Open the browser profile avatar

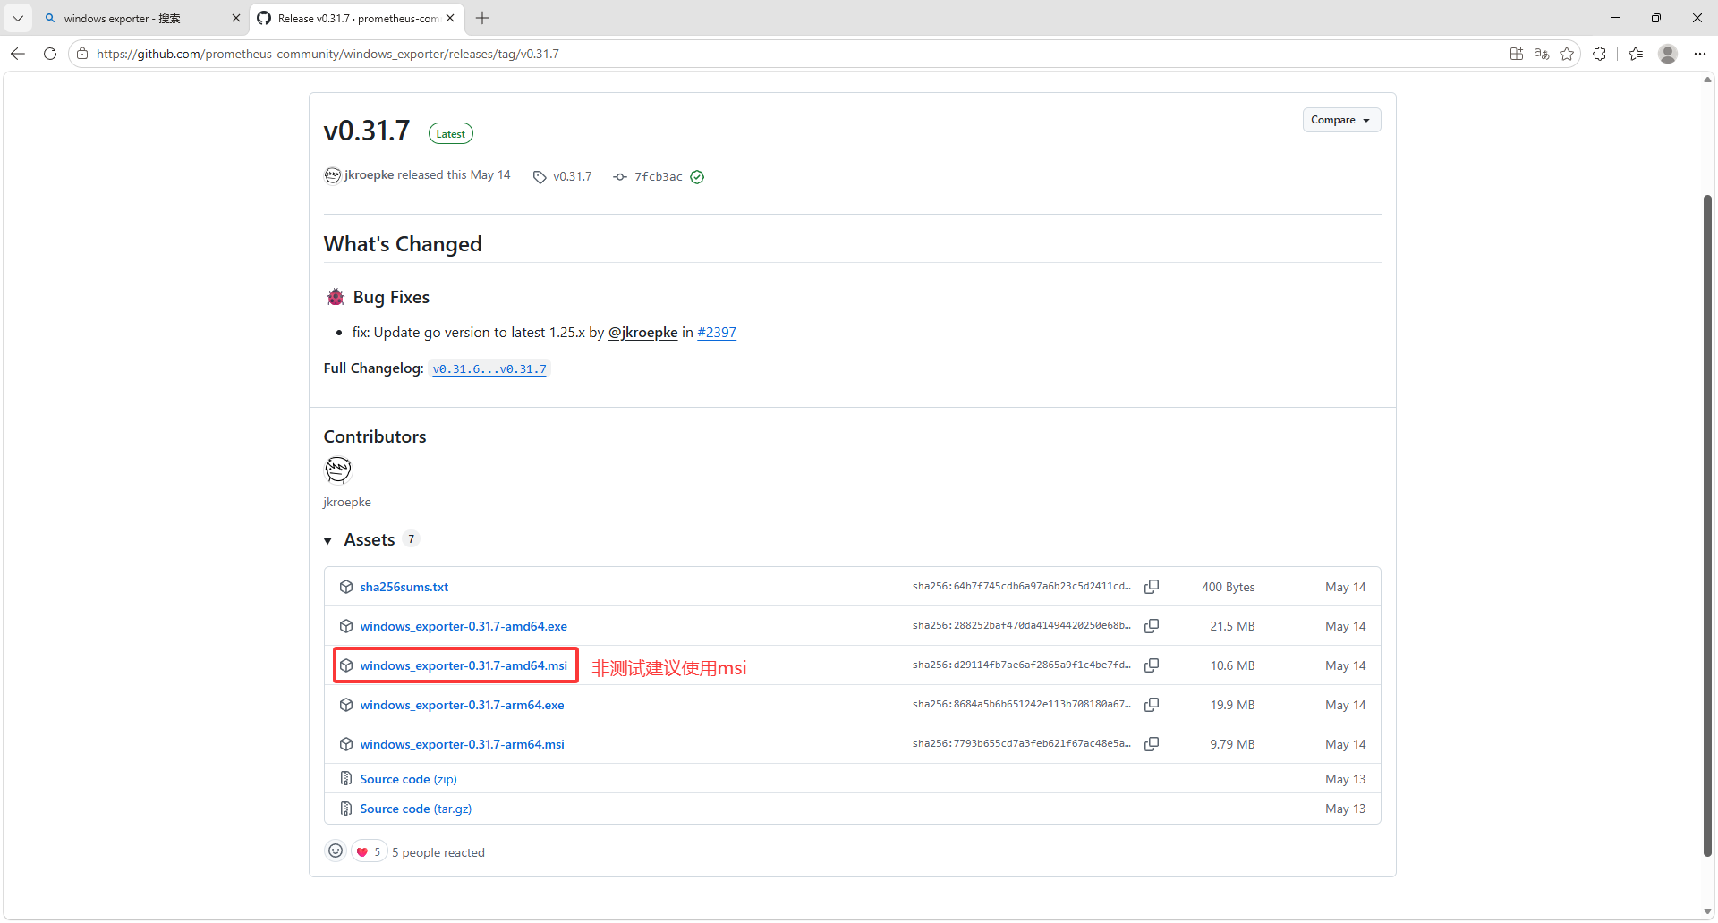1668,54
